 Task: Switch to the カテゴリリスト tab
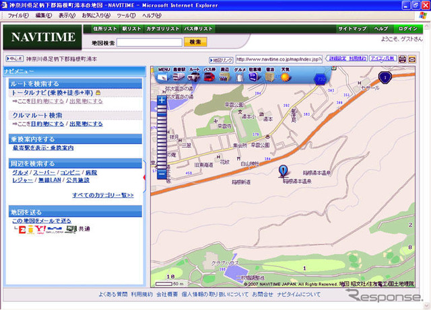(162, 28)
